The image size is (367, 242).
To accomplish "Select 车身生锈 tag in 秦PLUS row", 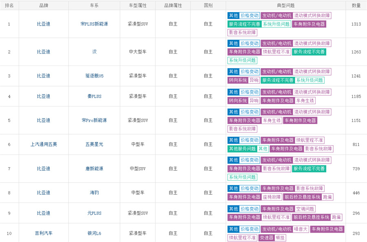I will (x=305, y=100).
